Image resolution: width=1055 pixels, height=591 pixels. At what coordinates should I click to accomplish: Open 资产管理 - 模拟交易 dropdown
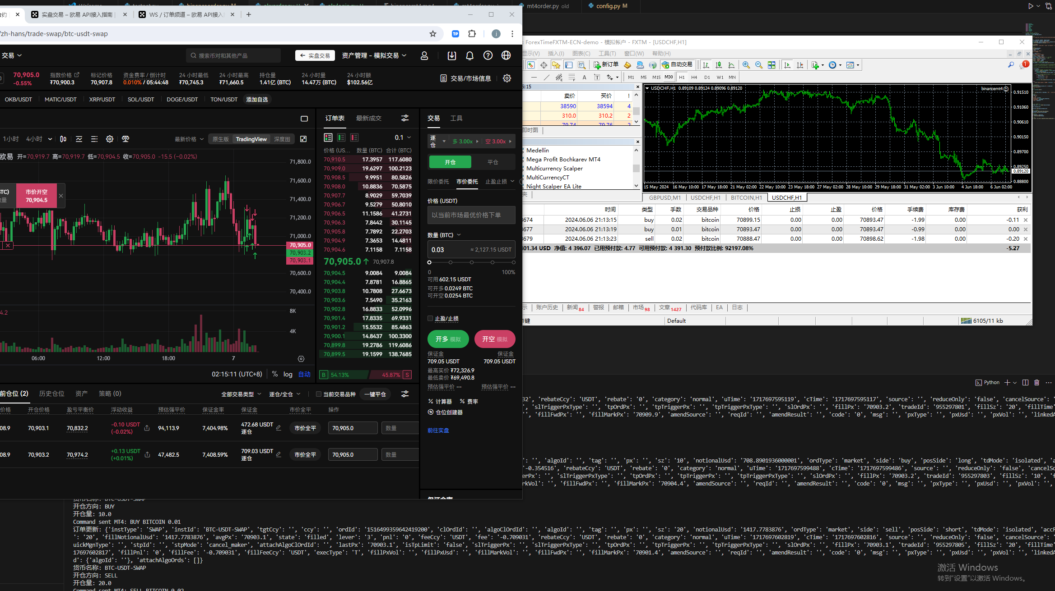[x=374, y=55]
